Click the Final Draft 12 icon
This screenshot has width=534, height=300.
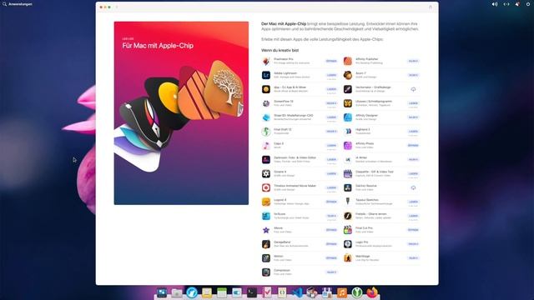tap(266, 132)
